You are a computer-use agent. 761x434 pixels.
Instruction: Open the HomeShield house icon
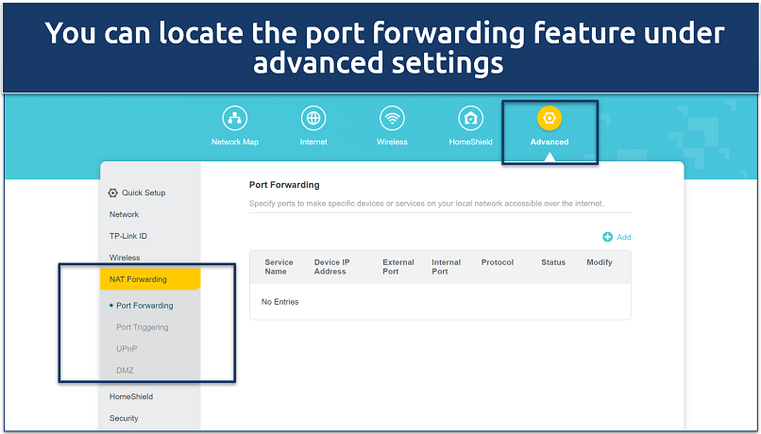pyautogui.click(x=470, y=118)
